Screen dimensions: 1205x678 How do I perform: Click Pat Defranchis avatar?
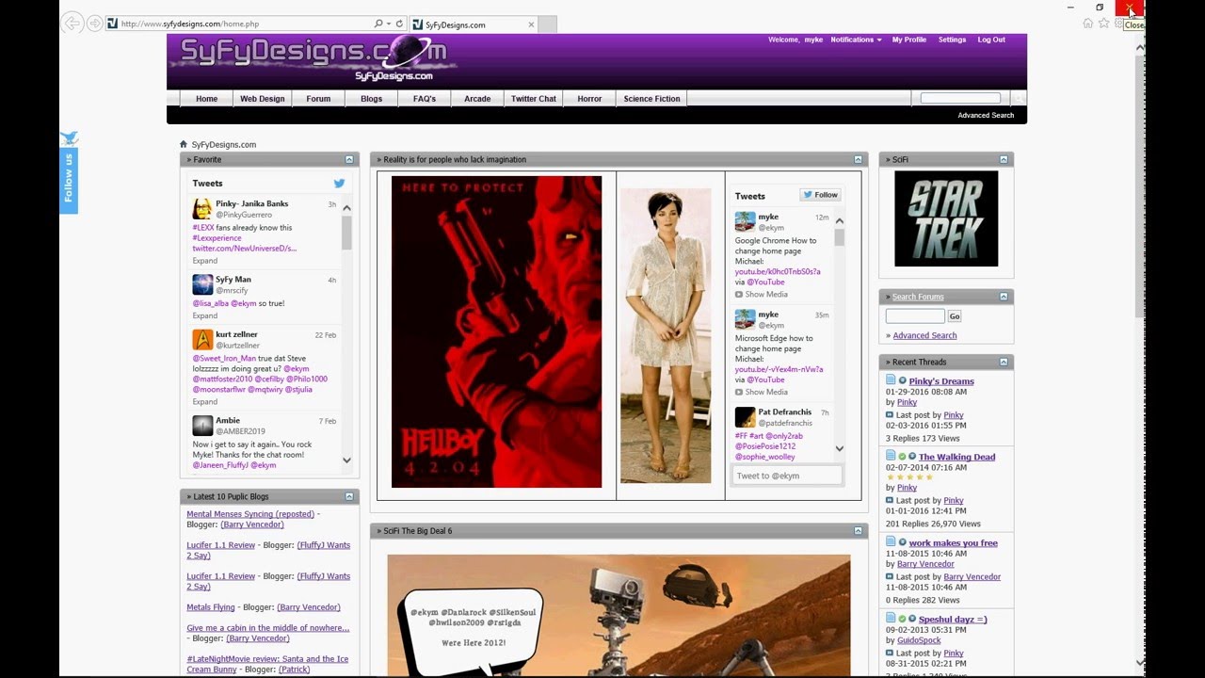coord(745,417)
